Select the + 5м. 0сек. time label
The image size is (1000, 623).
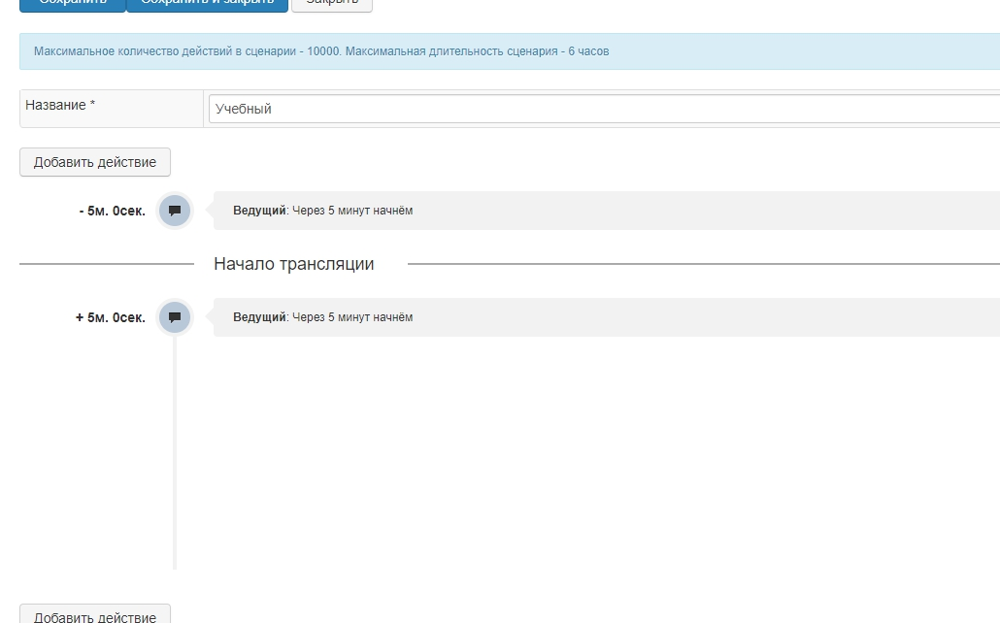111,317
